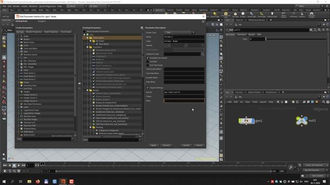Viewport: 330px width, 185px height.
Task: Jump to last frame on the timeline
Action: [23, 165]
